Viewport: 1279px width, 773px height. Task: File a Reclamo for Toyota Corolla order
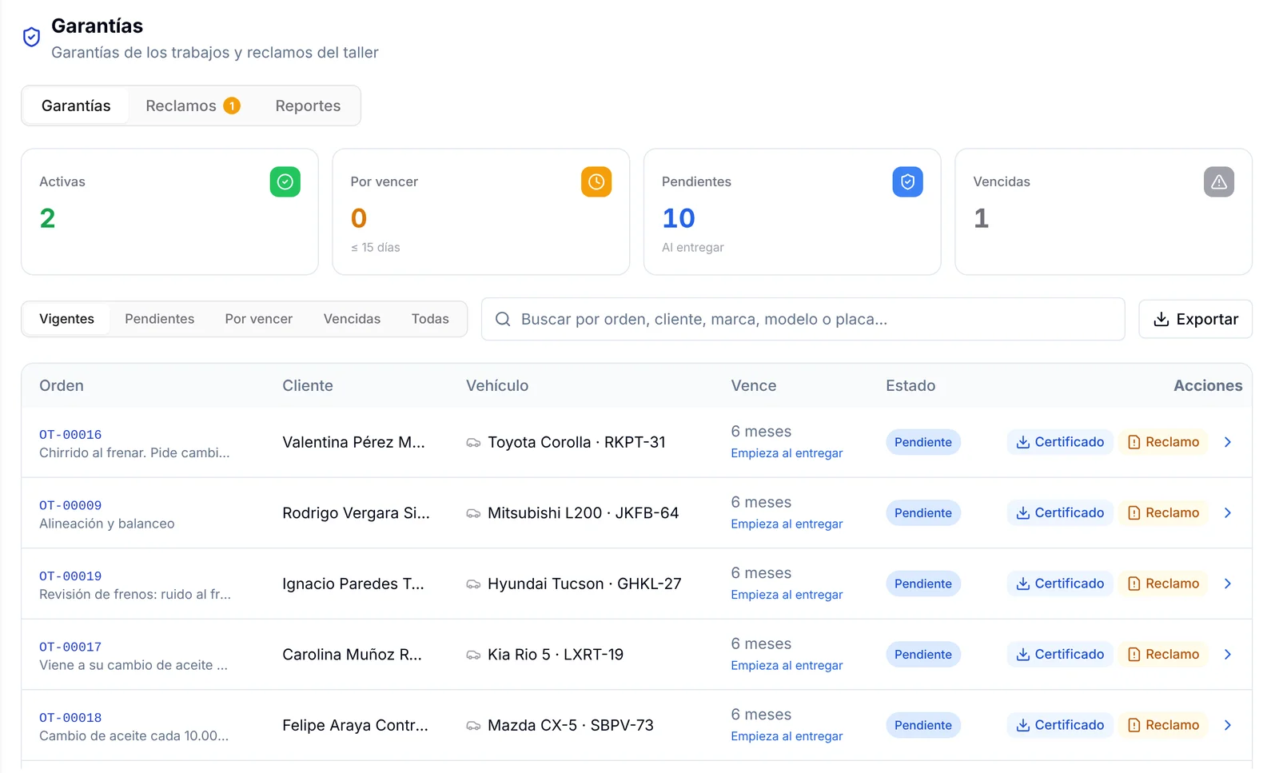(x=1163, y=442)
